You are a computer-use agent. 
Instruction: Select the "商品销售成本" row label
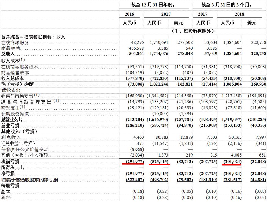click(x=15, y=72)
